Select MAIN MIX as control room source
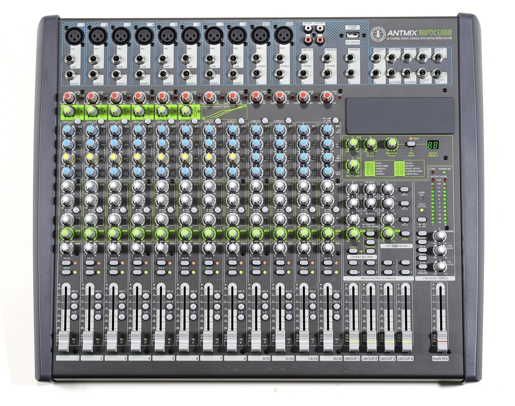The width and height of the screenshot is (515, 406). click(x=422, y=234)
